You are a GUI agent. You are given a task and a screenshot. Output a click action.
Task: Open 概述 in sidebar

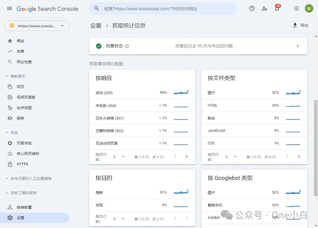[20, 41]
